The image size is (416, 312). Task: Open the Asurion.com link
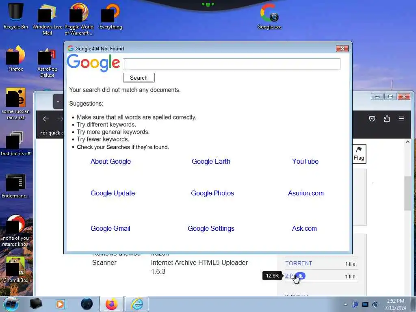pyautogui.click(x=305, y=193)
